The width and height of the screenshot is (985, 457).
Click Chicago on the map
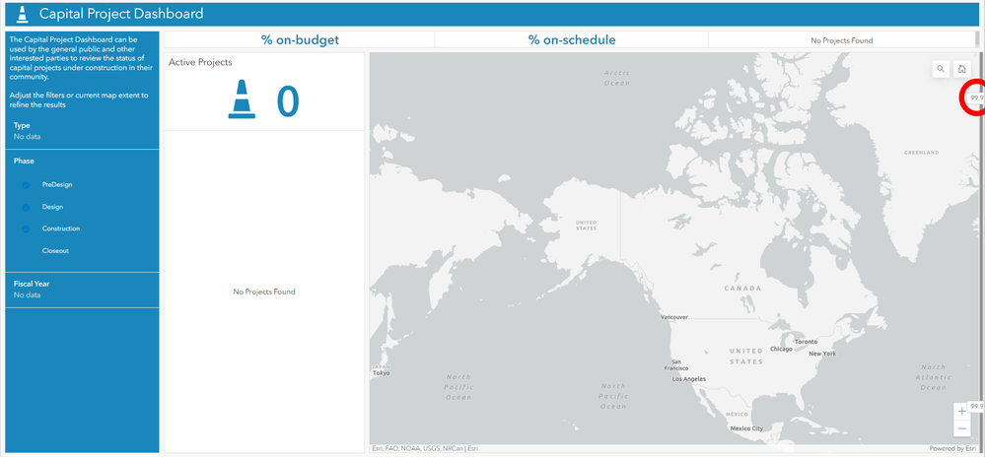(x=781, y=349)
